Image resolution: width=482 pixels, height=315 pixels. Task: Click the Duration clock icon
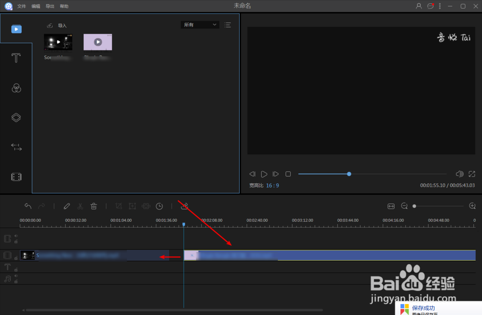(x=159, y=206)
